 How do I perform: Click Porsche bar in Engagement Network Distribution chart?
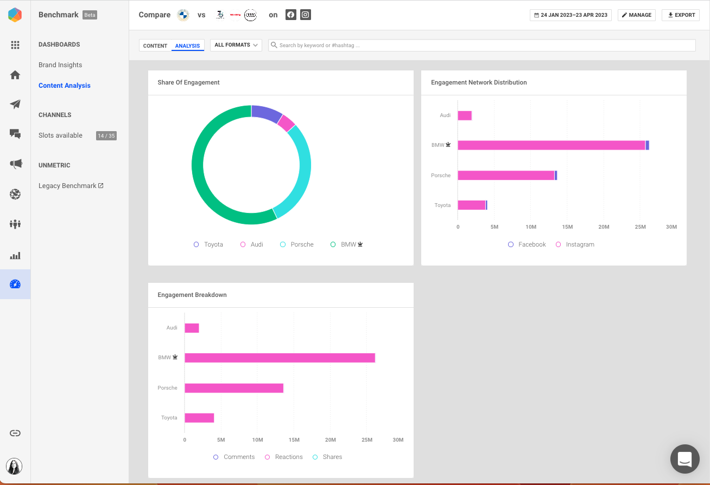pos(507,176)
